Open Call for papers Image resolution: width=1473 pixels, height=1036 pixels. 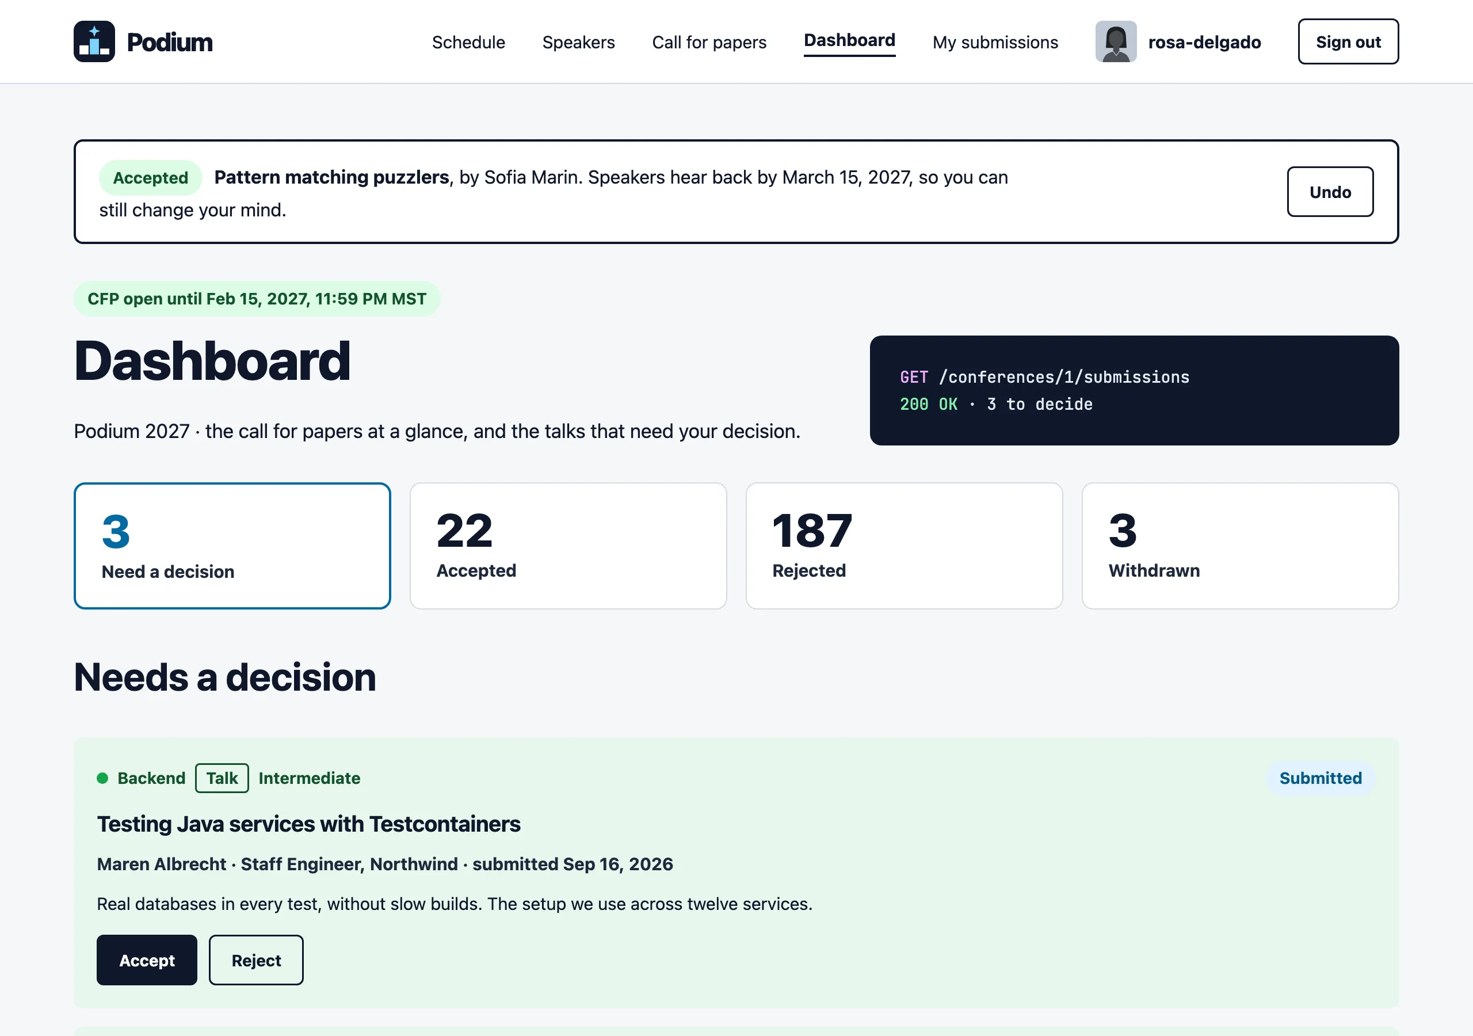pos(709,43)
